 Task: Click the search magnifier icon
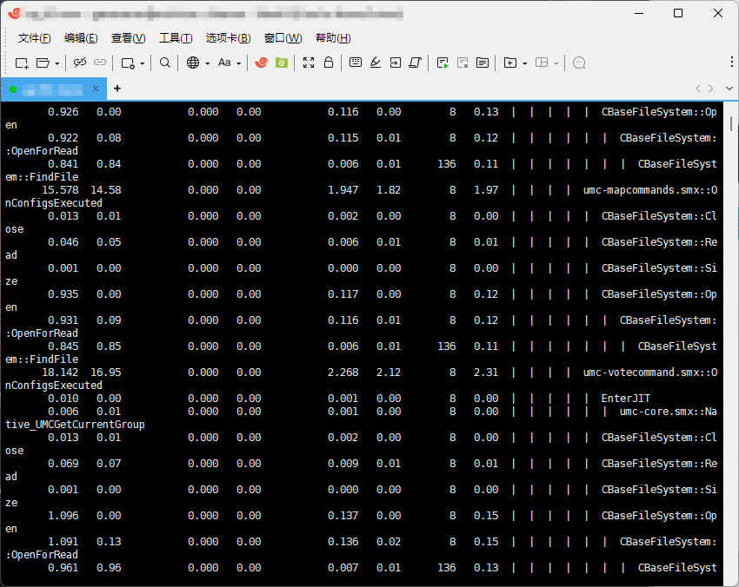tap(165, 63)
